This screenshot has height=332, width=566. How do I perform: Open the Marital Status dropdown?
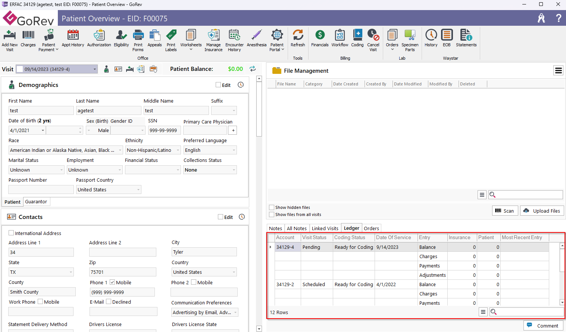[62, 170]
